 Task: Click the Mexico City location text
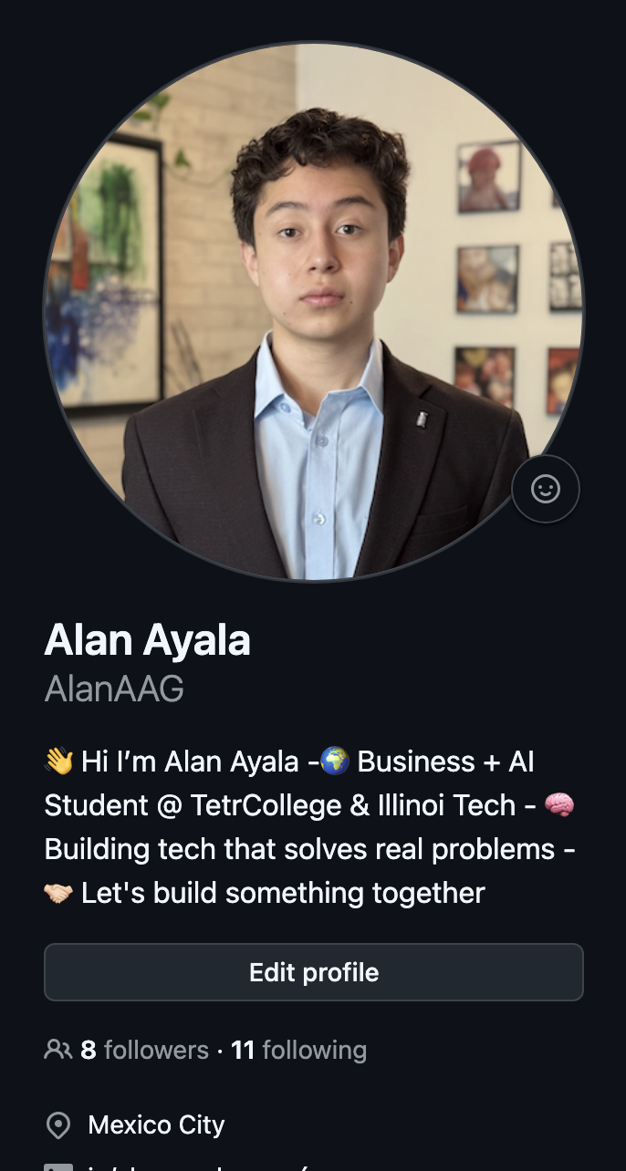click(x=156, y=1125)
